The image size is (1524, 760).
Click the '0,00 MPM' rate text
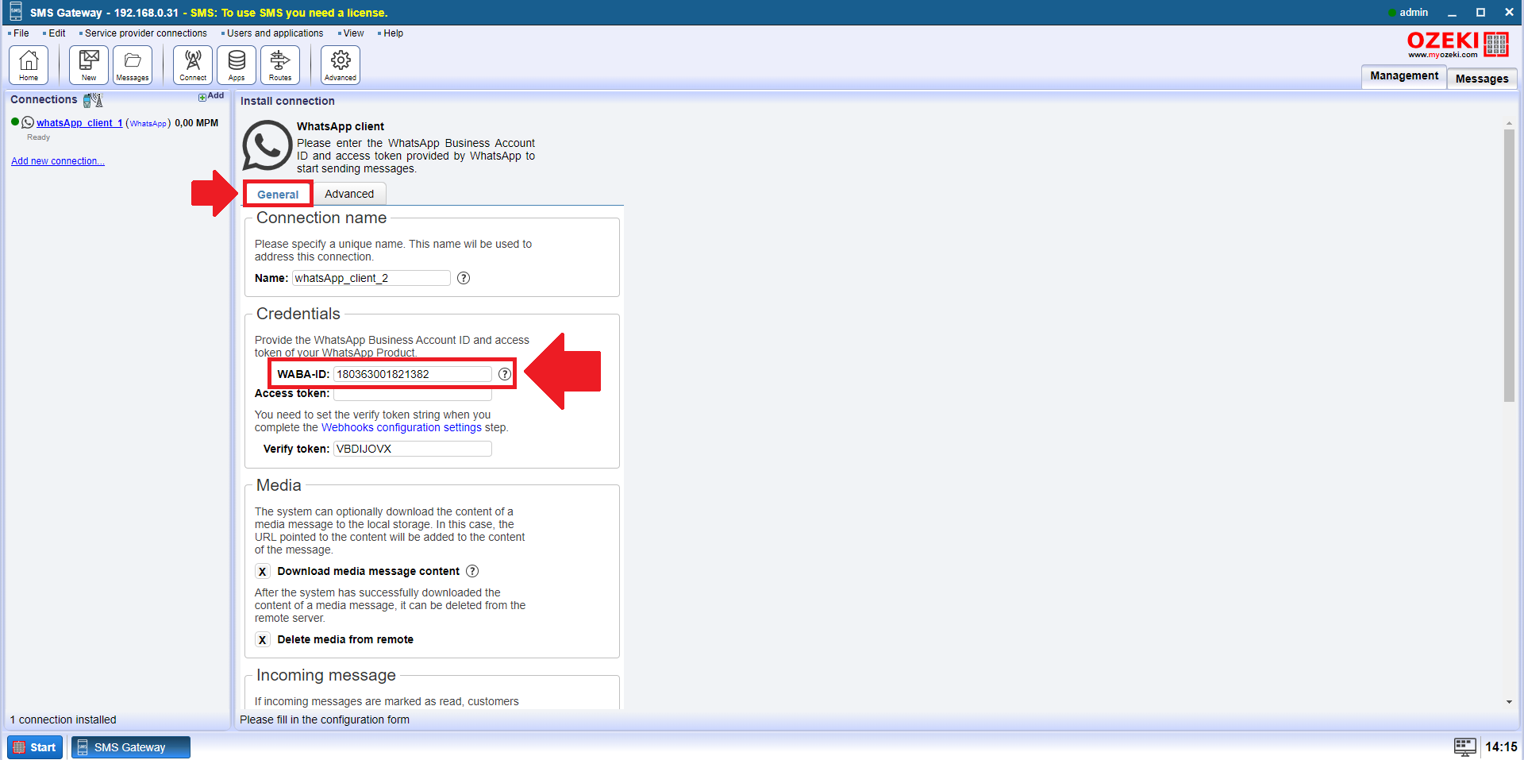click(x=197, y=123)
